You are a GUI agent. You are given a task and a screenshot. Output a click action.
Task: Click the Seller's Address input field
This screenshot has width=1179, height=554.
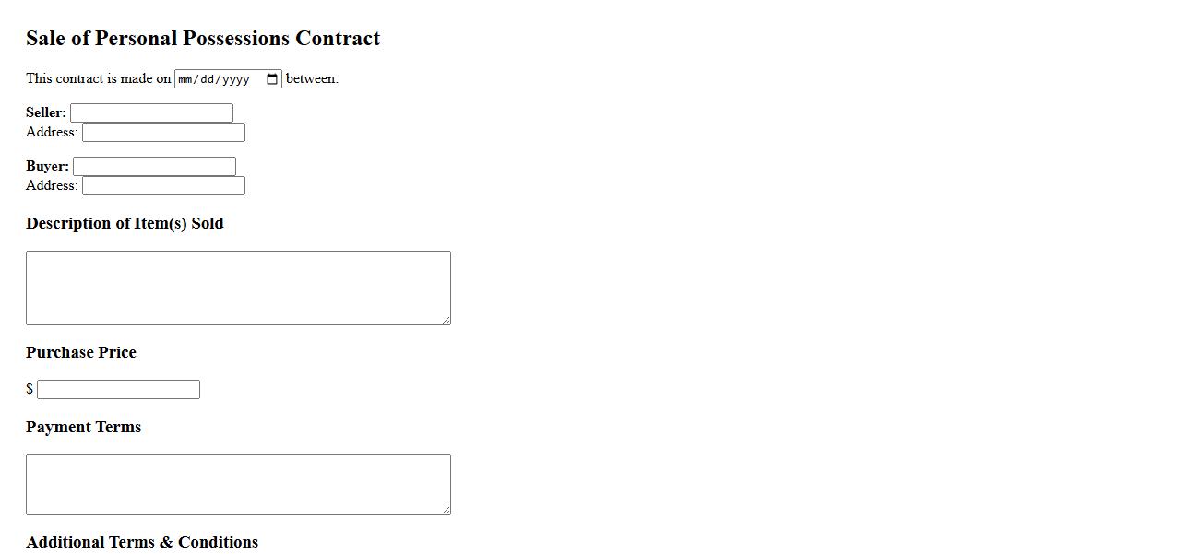tap(163, 133)
